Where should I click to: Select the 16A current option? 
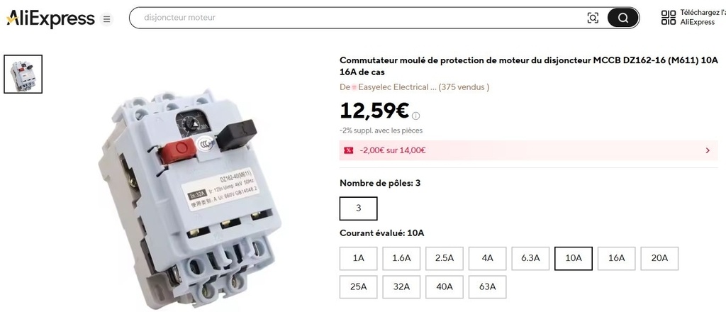point(616,258)
